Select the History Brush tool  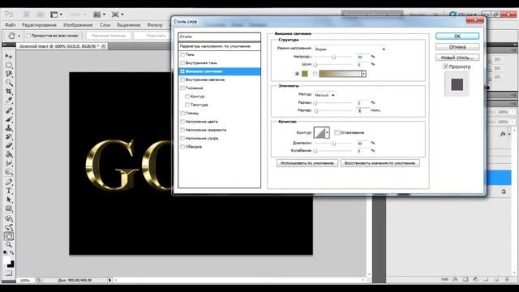pyautogui.click(x=9, y=137)
